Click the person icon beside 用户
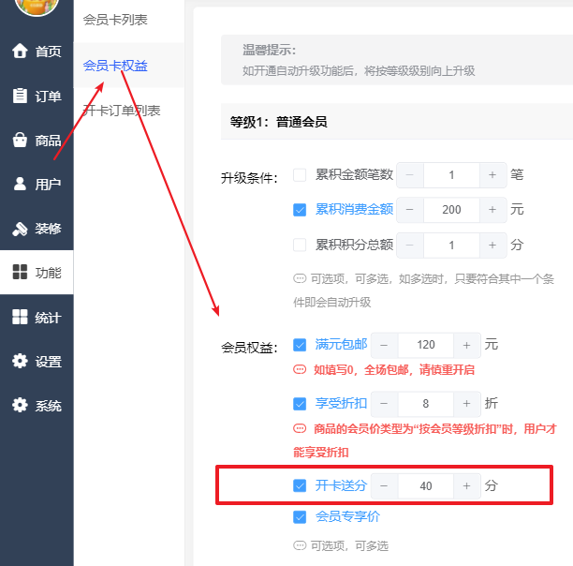573x566 pixels. point(20,184)
